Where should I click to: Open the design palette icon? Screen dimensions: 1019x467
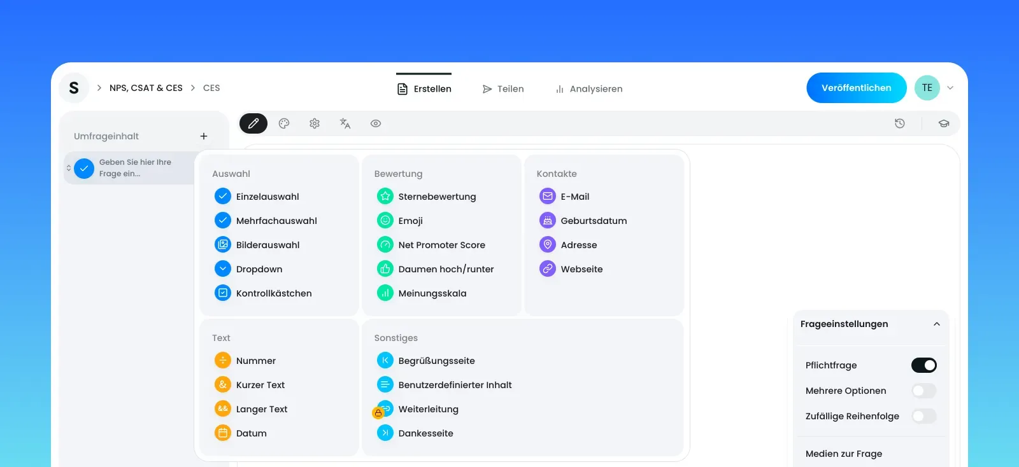(284, 123)
